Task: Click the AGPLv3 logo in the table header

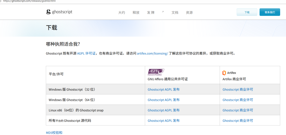Action: coord(156,72)
